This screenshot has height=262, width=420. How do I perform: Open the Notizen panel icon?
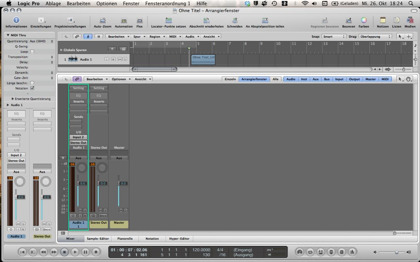[x=383, y=20]
